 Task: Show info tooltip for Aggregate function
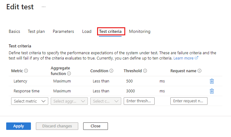pyautogui.click(x=69, y=73)
